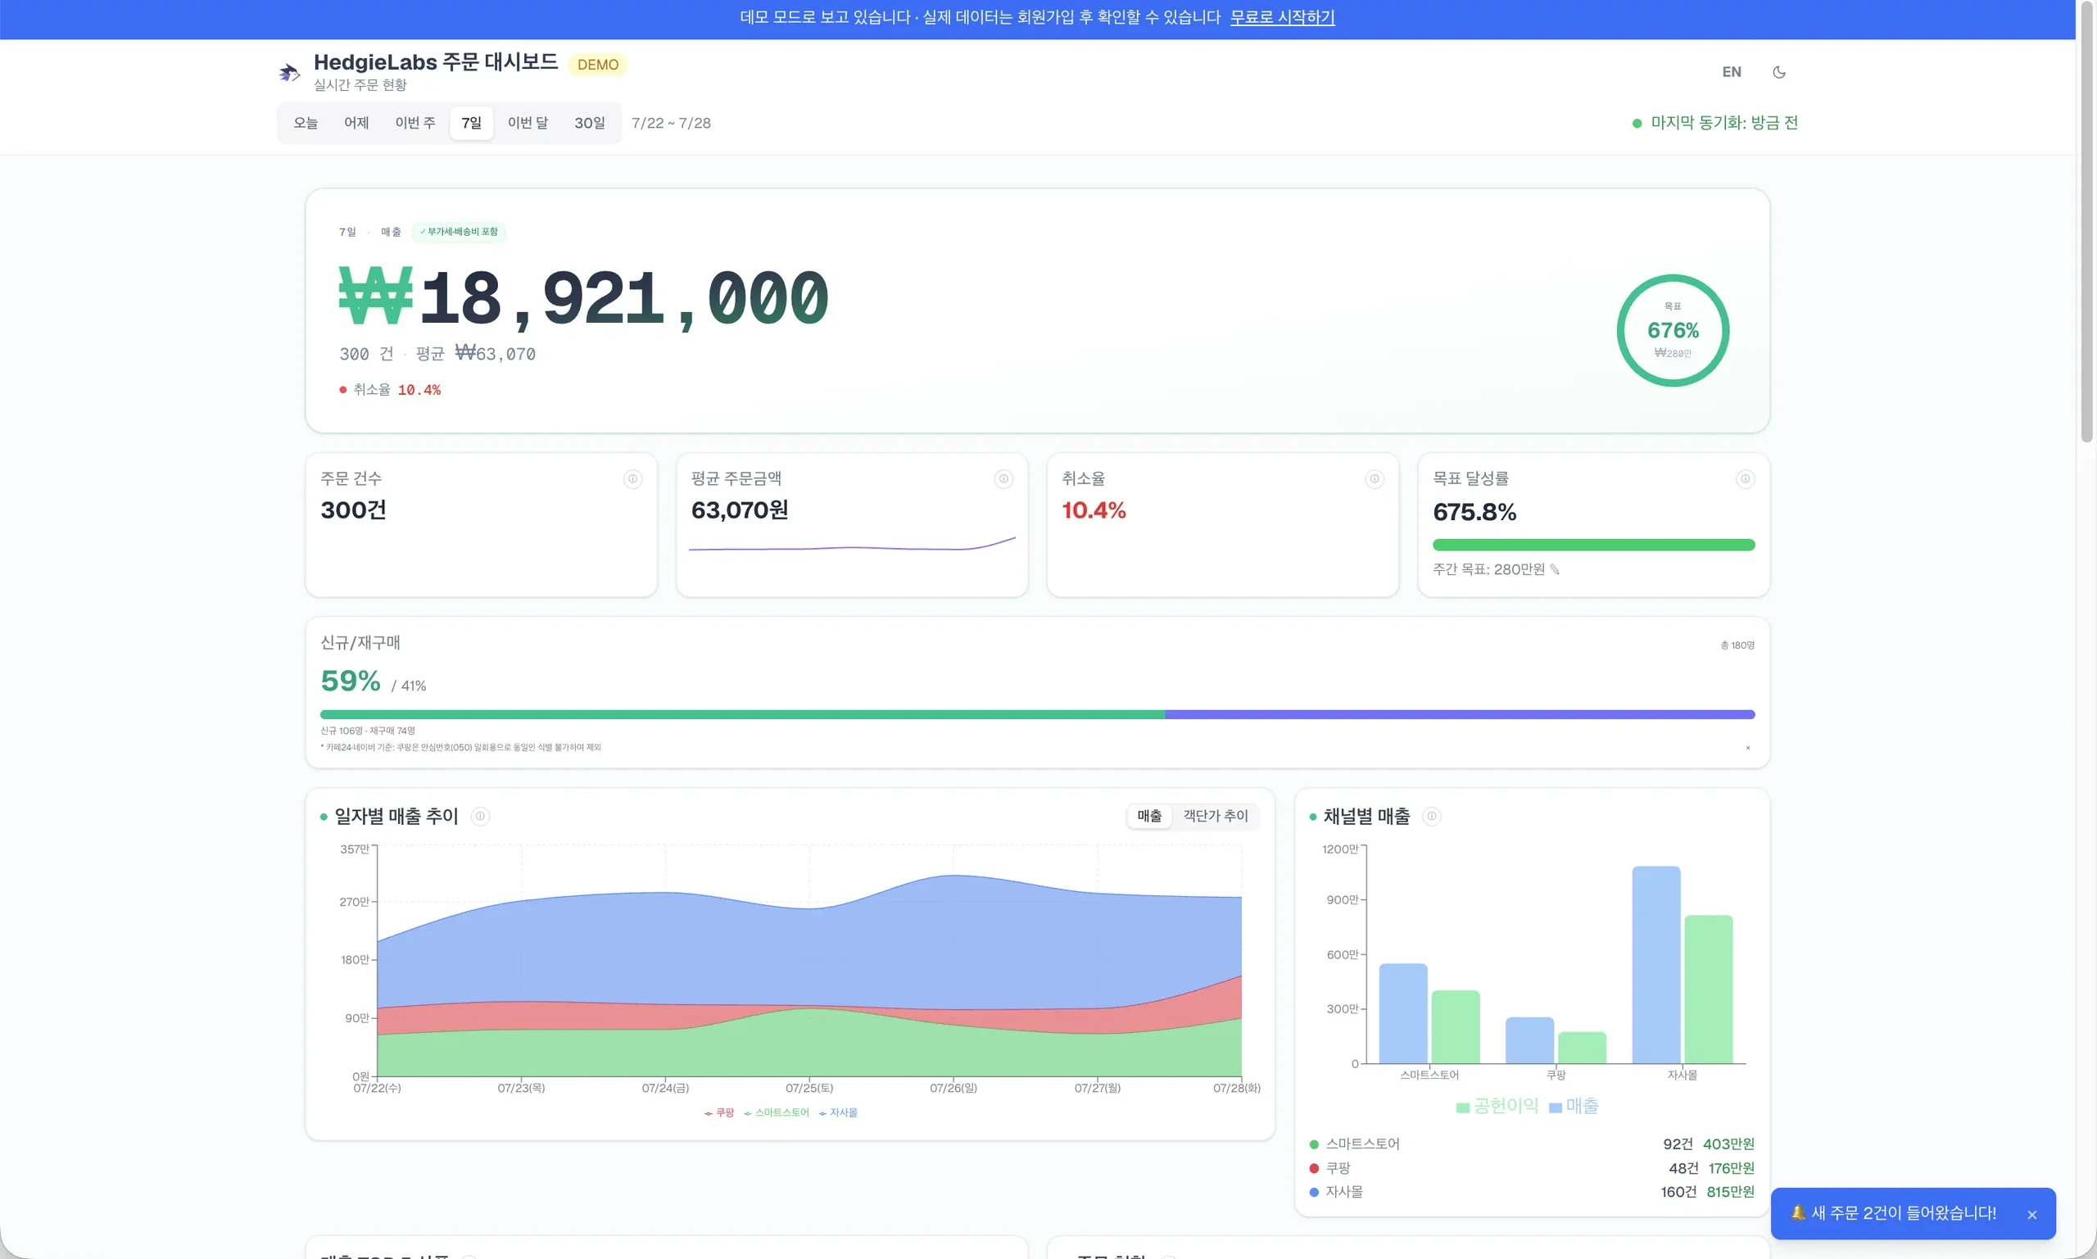Click the 쿠팡 row in channel list
This screenshot has width=2097, height=1259.
pos(1532,1168)
